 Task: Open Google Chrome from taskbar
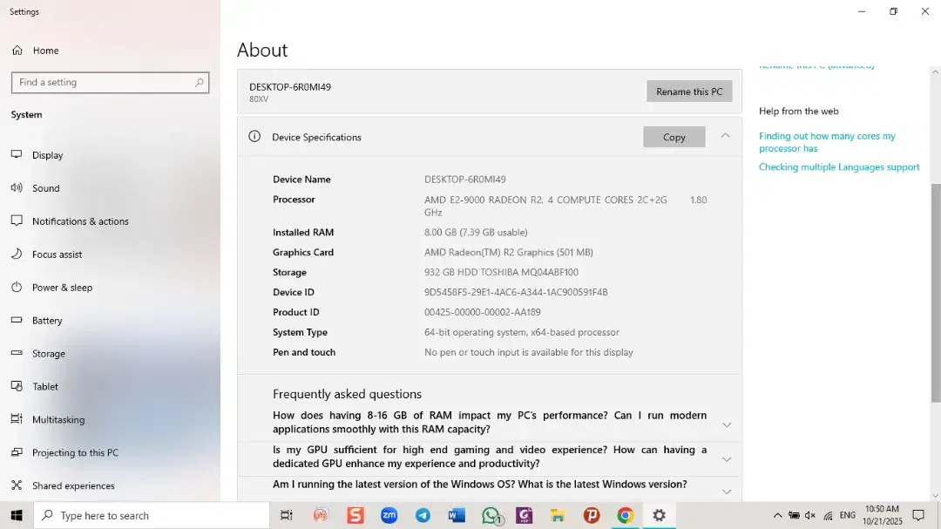(x=625, y=516)
